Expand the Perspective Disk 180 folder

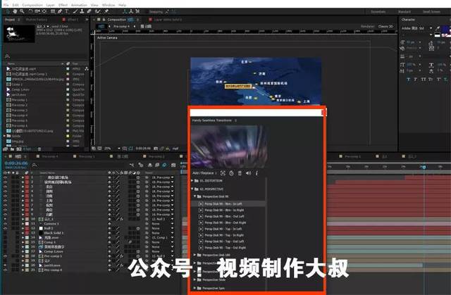coord(195,255)
